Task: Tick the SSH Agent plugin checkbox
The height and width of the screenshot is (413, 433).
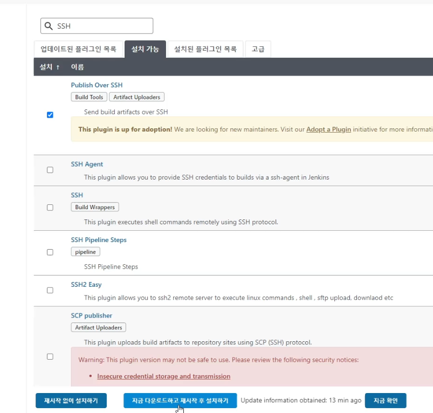Action: click(50, 170)
